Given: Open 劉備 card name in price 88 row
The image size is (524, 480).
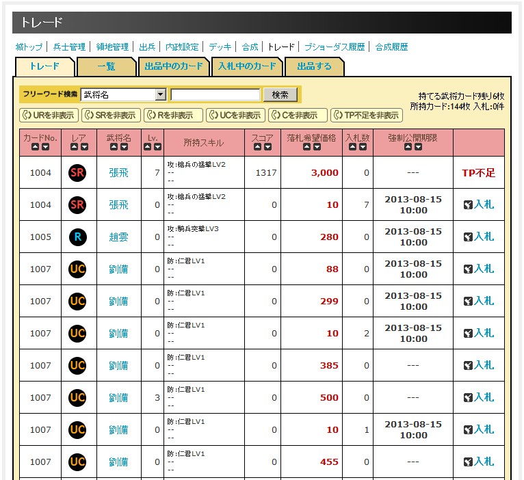Looking at the screenshot, I should point(118,269).
